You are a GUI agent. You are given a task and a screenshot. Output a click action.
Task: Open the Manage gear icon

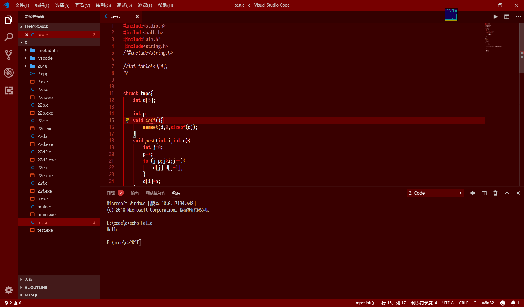(x=9, y=290)
